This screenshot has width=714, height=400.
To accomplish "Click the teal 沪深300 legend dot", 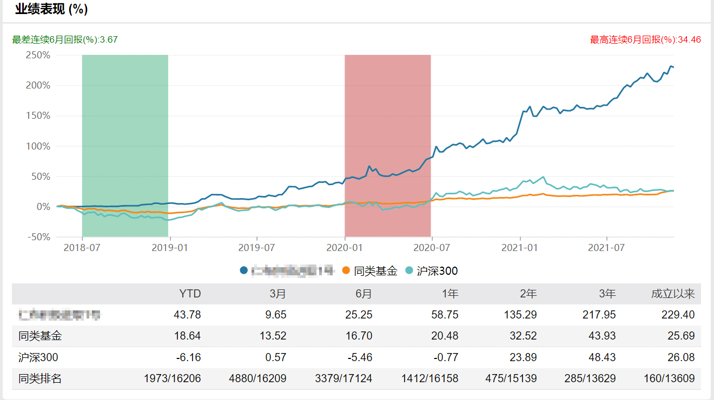I will coord(409,270).
